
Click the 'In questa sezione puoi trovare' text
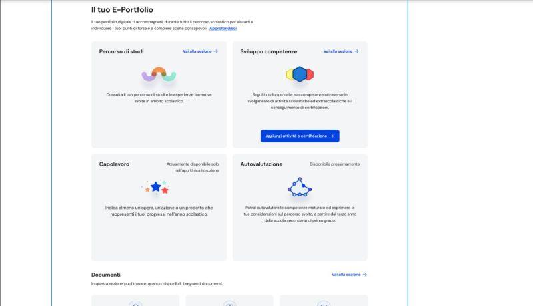[x=157, y=283]
